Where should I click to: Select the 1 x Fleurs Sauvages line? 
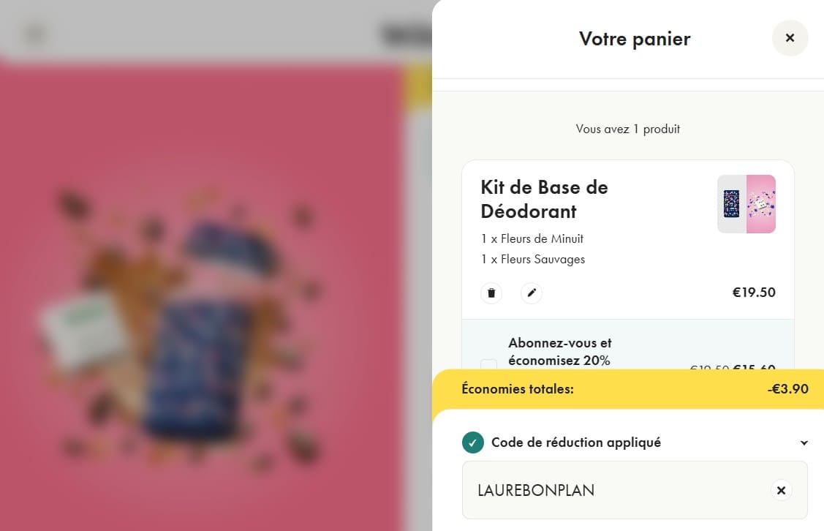tap(532, 259)
